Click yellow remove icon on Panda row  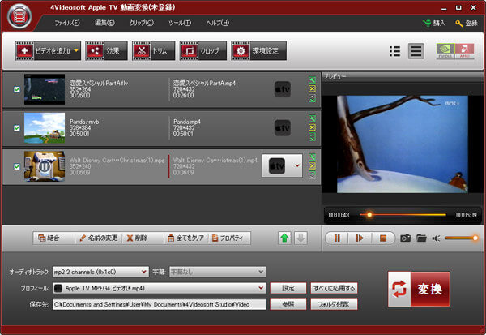[312, 127]
